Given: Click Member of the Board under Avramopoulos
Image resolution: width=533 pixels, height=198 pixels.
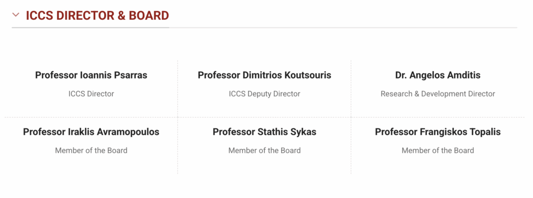Looking at the screenshot, I should point(91,151).
